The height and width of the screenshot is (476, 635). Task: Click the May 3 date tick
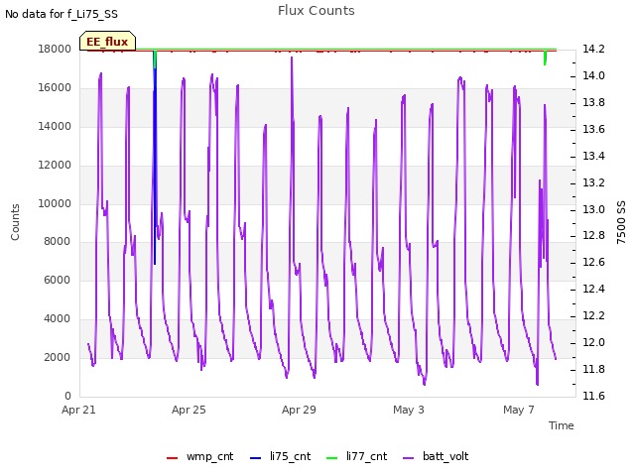pos(409,410)
